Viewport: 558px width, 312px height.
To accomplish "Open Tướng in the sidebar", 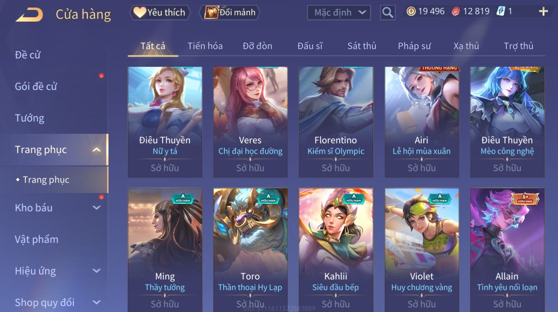I will click(30, 118).
